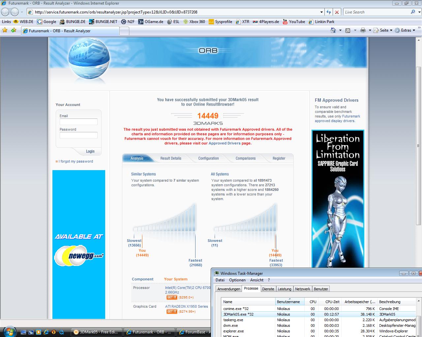Click the Password input field
Image resolution: width=422 pixels, height=337 pixels.
pos(78,135)
